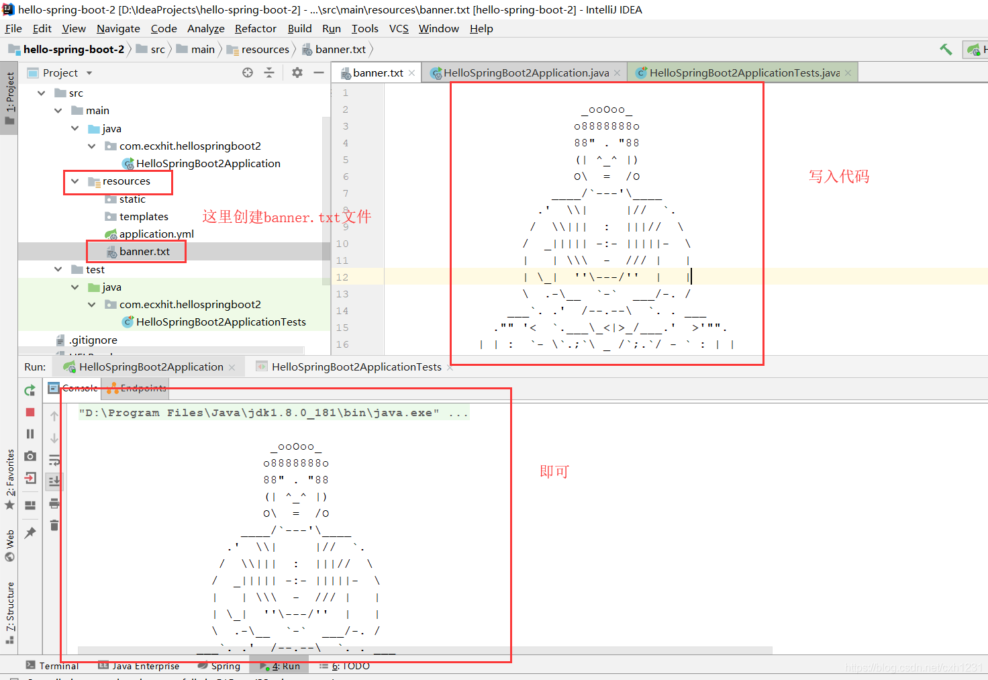This screenshot has height=680, width=988.
Task: Open the 6: TODO tool window
Action: pyautogui.click(x=344, y=666)
